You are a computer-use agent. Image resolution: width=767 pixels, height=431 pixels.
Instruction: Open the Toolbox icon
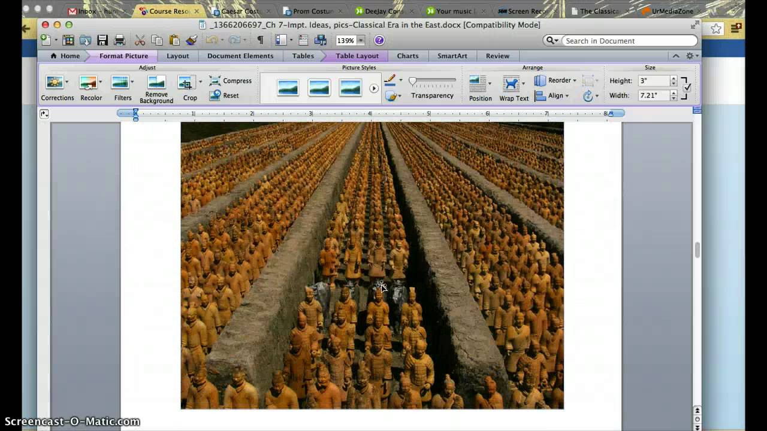click(303, 40)
